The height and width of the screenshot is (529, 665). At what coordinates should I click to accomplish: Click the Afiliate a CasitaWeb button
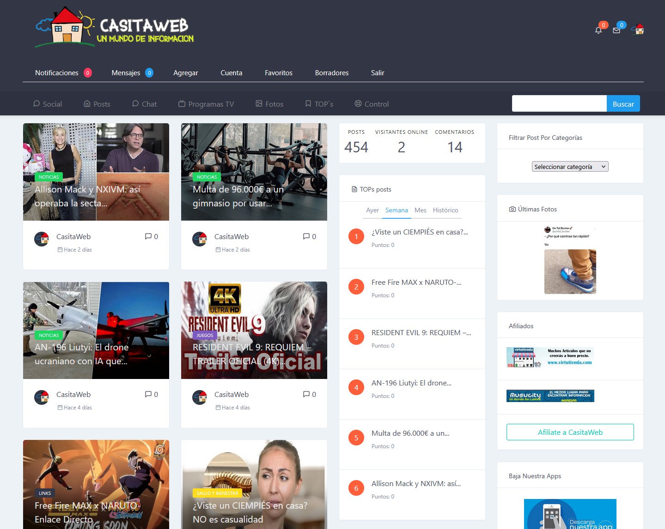570,432
